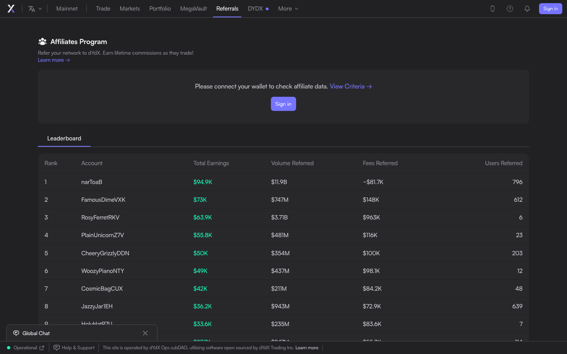This screenshot has height=354, width=567.
Task: Open the Learn more link under Affiliates Program
Action: click(x=54, y=60)
